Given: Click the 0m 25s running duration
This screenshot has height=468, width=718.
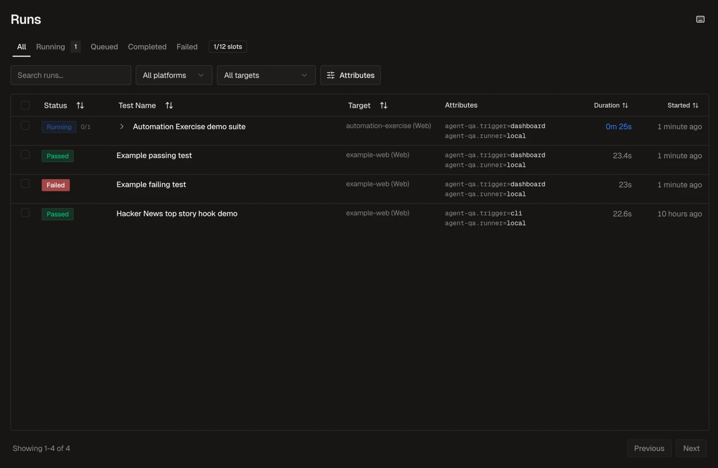Looking at the screenshot, I should pos(618,127).
